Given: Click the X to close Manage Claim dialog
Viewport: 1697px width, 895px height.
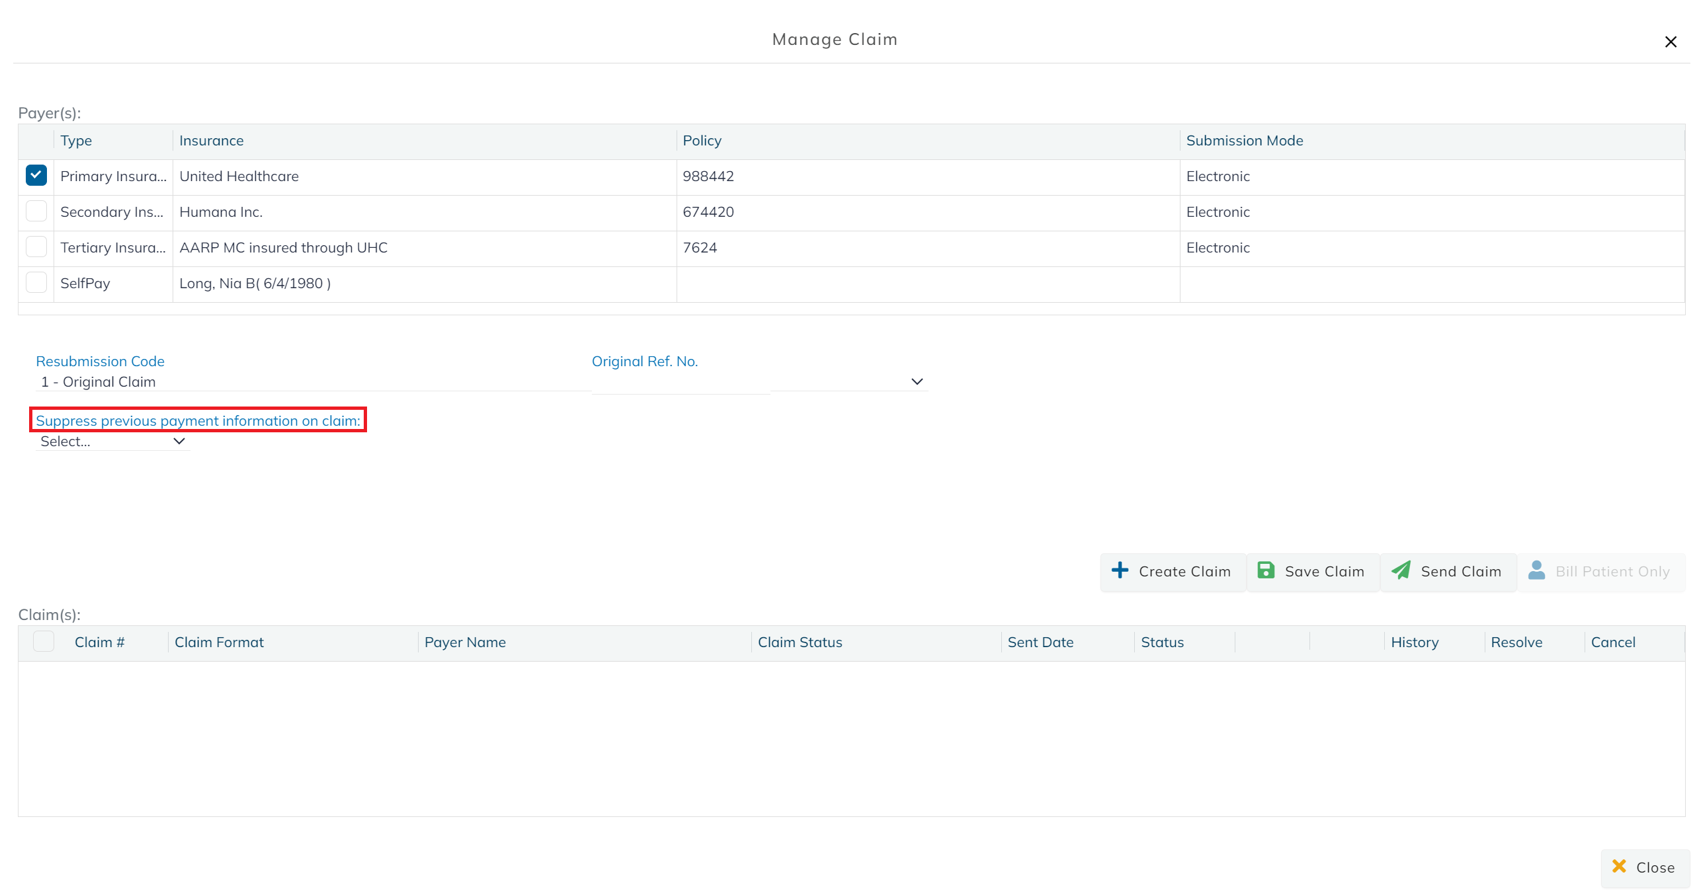Looking at the screenshot, I should pos(1671,41).
